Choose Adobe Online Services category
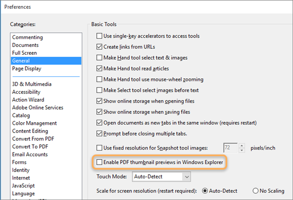Viewport: 293px width, 200px height. tap(38, 108)
